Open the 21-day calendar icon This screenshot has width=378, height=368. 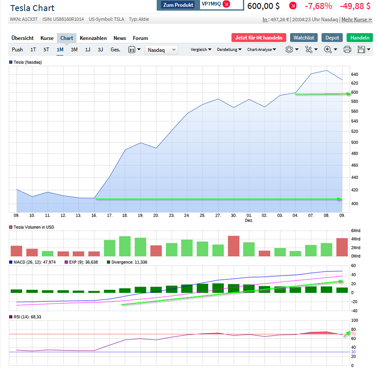pyautogui.click(x=132, y=49)
